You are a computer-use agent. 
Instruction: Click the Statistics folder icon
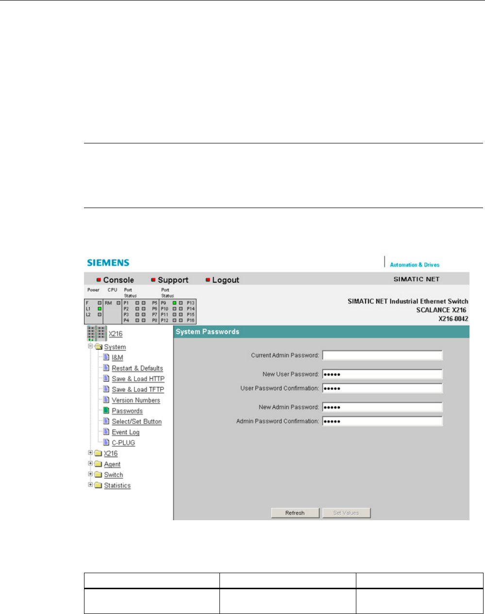(99, 485)
